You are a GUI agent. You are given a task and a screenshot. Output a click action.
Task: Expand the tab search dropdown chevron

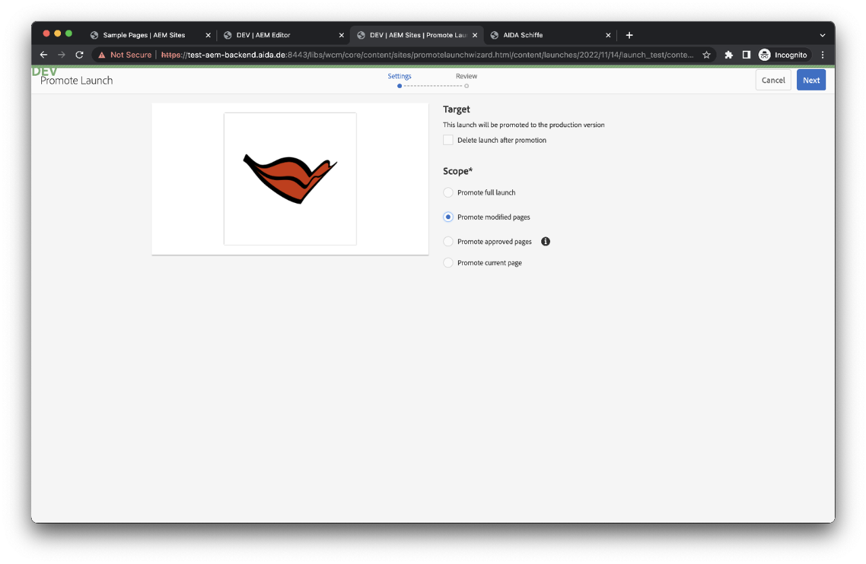tap(822, 35)
